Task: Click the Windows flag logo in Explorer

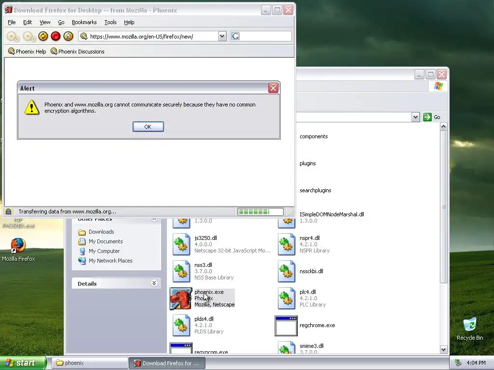Action: coord(438,86)
